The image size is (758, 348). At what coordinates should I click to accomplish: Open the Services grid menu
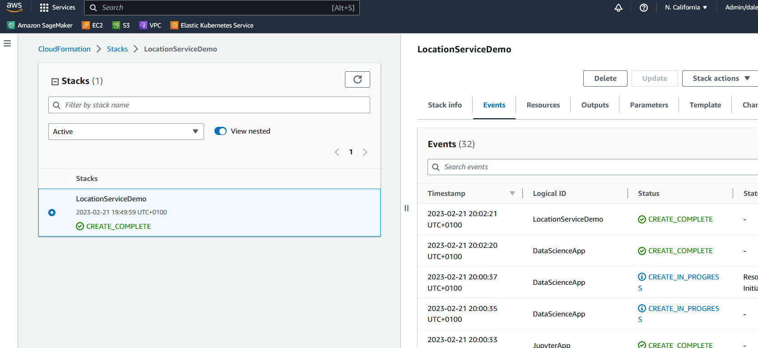(57, 7)
